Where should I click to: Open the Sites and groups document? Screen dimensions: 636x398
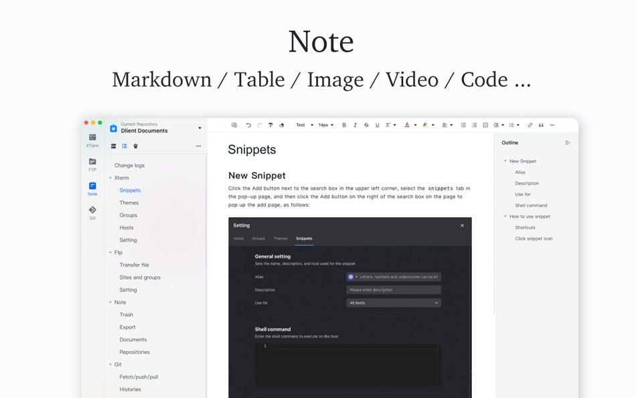140,277
